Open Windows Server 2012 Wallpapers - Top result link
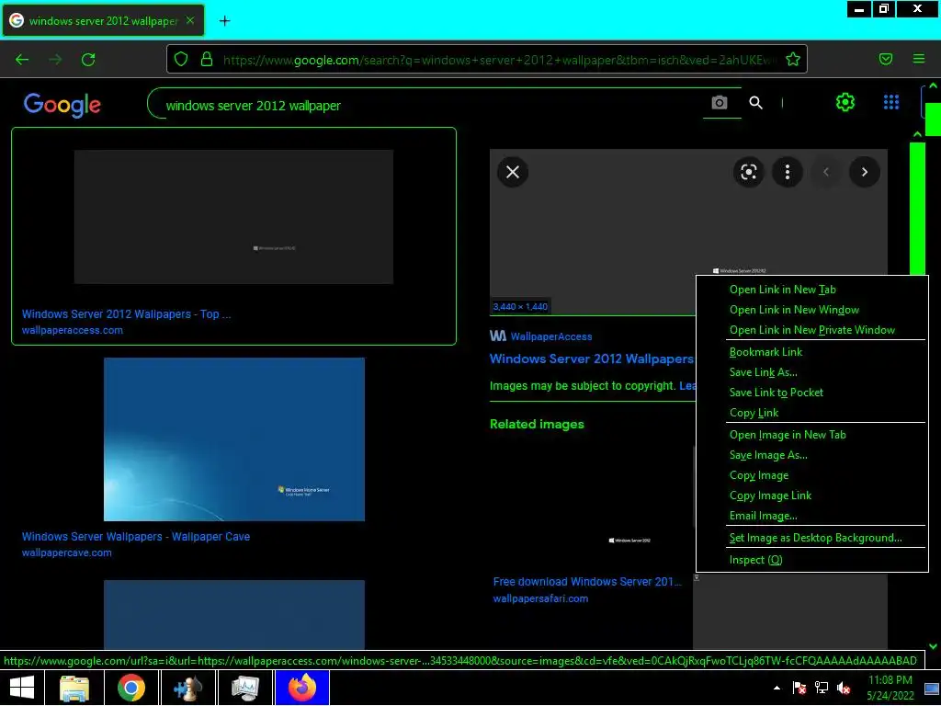Image resolution: width=941 pixels, height=706 pixels. pyautogui.click(x=126, y=314)
